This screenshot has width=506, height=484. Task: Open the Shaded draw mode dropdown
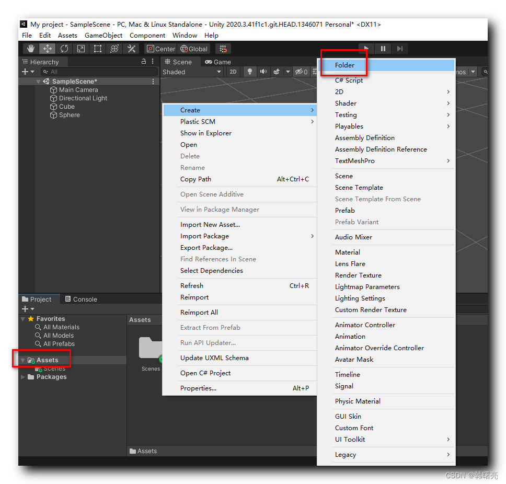[192, 72]
